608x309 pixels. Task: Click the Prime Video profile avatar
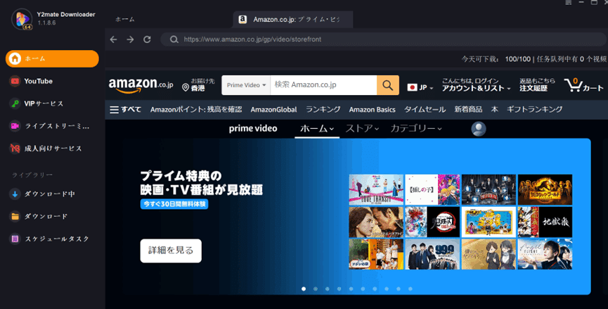click(479, 129)
